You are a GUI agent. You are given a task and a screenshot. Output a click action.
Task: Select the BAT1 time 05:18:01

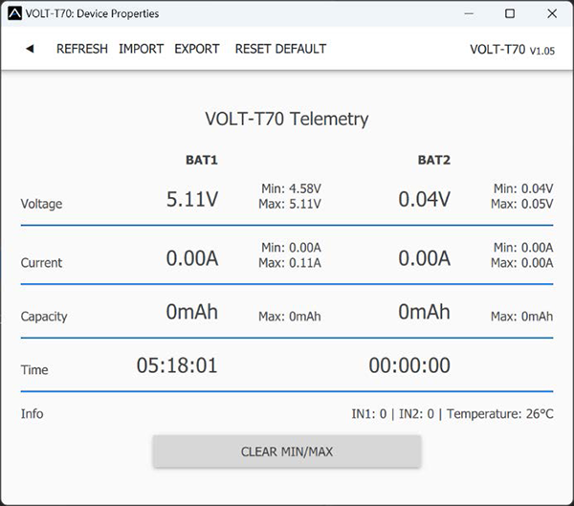(177, 365)
